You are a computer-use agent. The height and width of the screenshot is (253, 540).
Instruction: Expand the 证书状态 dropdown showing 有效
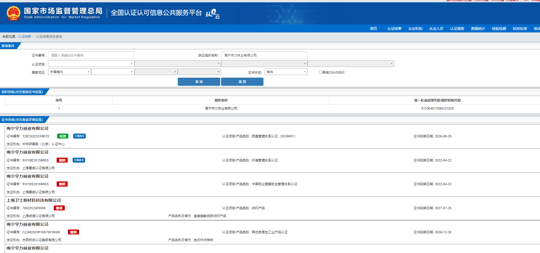coord(286,72)
